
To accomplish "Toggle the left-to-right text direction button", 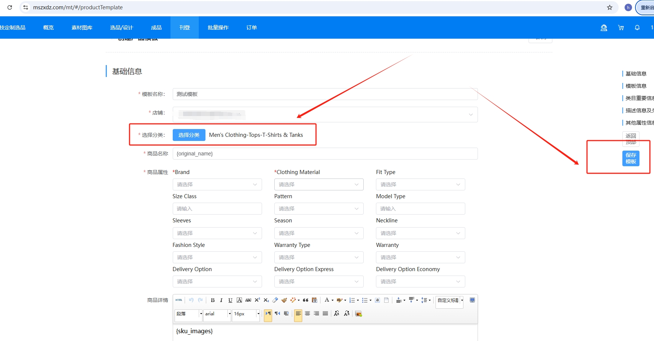I will pyautogui.click(x=268, y=313).
